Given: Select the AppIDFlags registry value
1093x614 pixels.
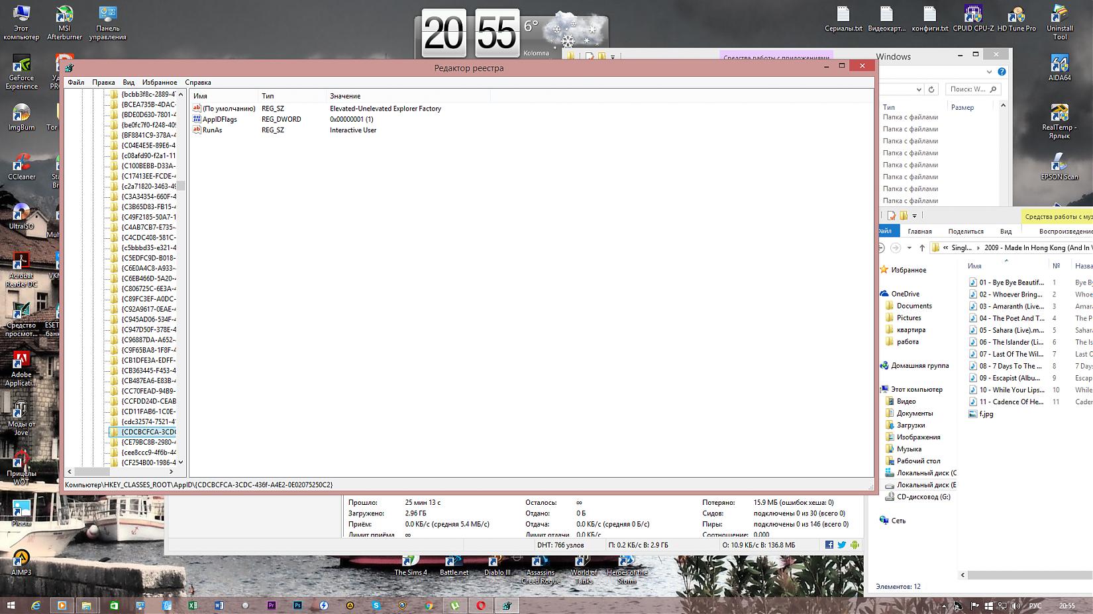Looking at the screenshot, I should (x=219, y=120).
